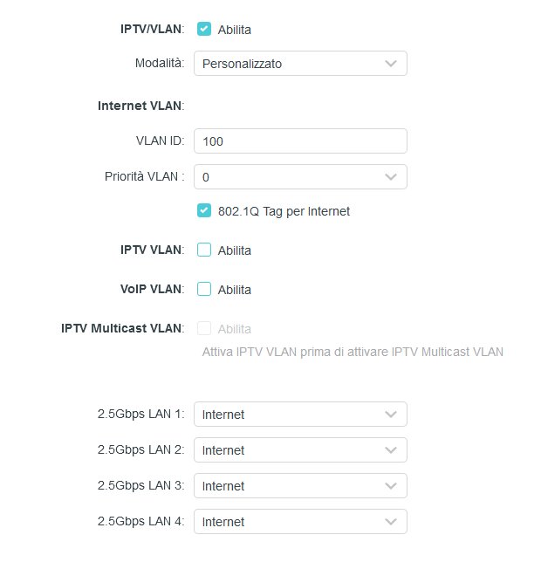Click the bold IPTV/VLAN label

point(152,29)
